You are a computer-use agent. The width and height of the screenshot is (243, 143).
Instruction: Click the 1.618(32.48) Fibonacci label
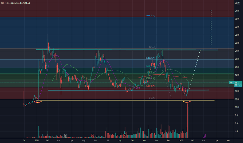coord(150,16)
